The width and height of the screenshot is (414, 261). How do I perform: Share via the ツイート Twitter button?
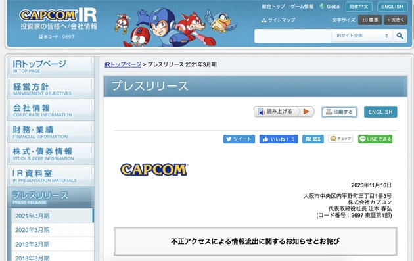pos(239,139)
